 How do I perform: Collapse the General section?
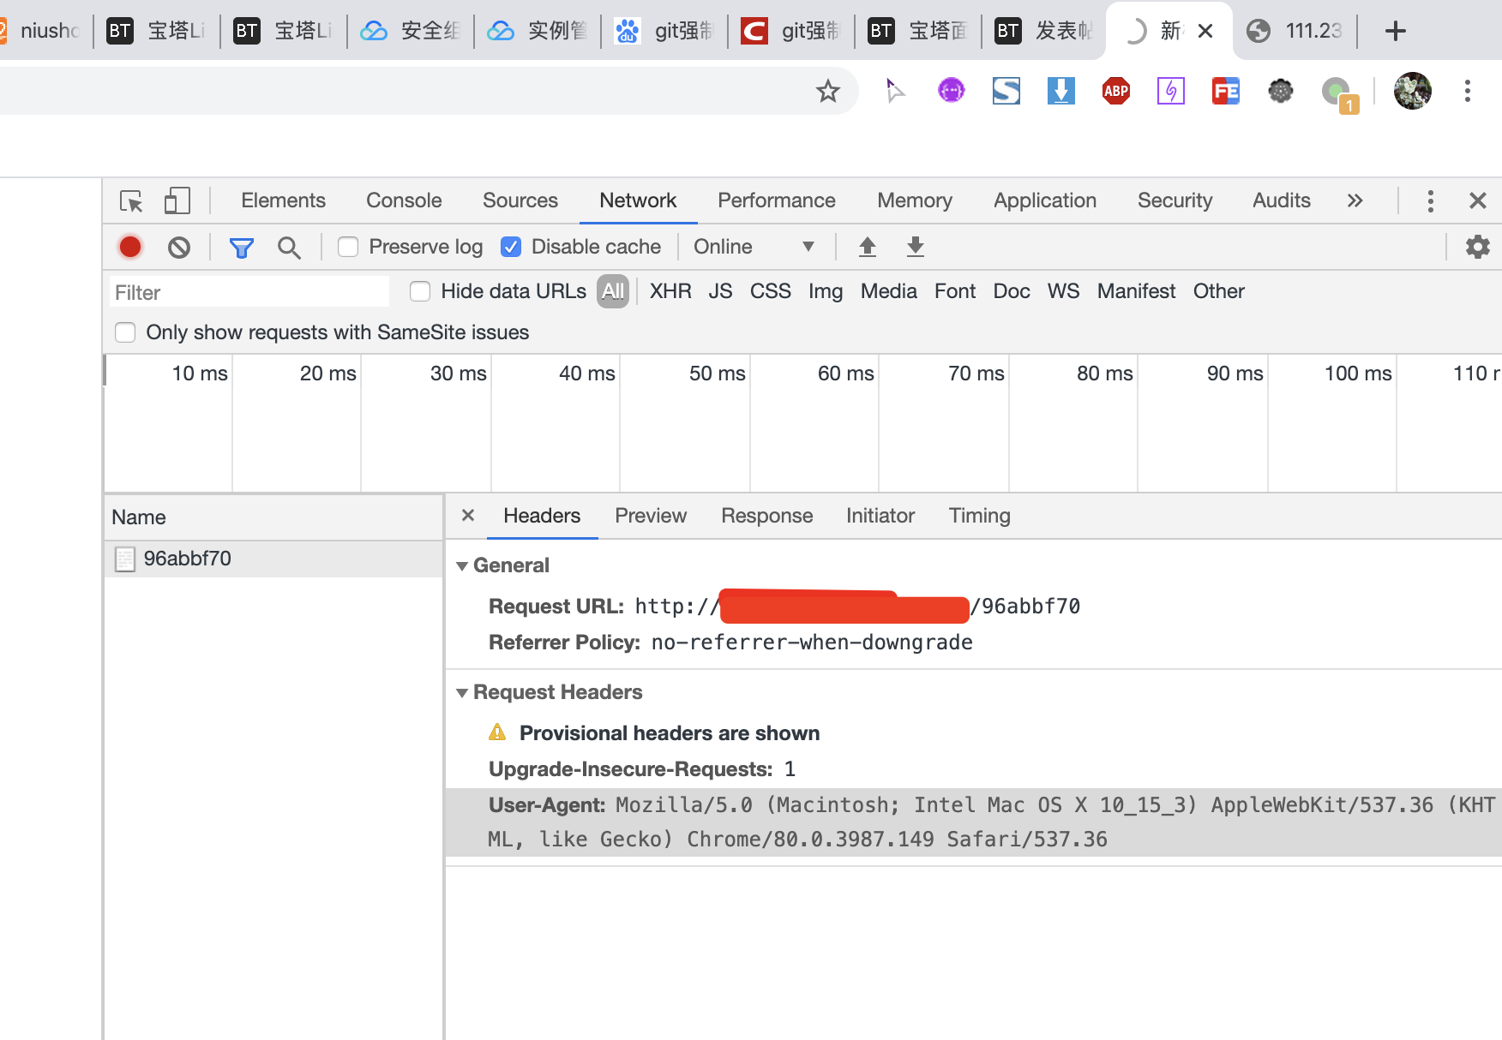461,566
